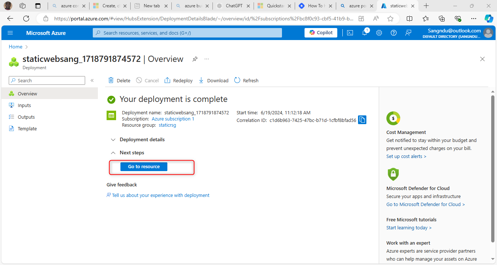497x265 pixels.
Task: Open the app available icon in address bar
Action: (x=361, y=19)
